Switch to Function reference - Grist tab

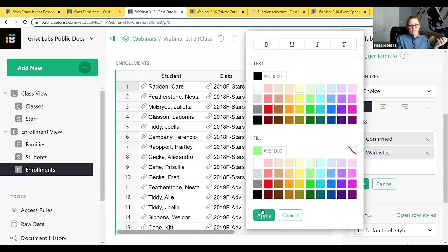[278, 12]
